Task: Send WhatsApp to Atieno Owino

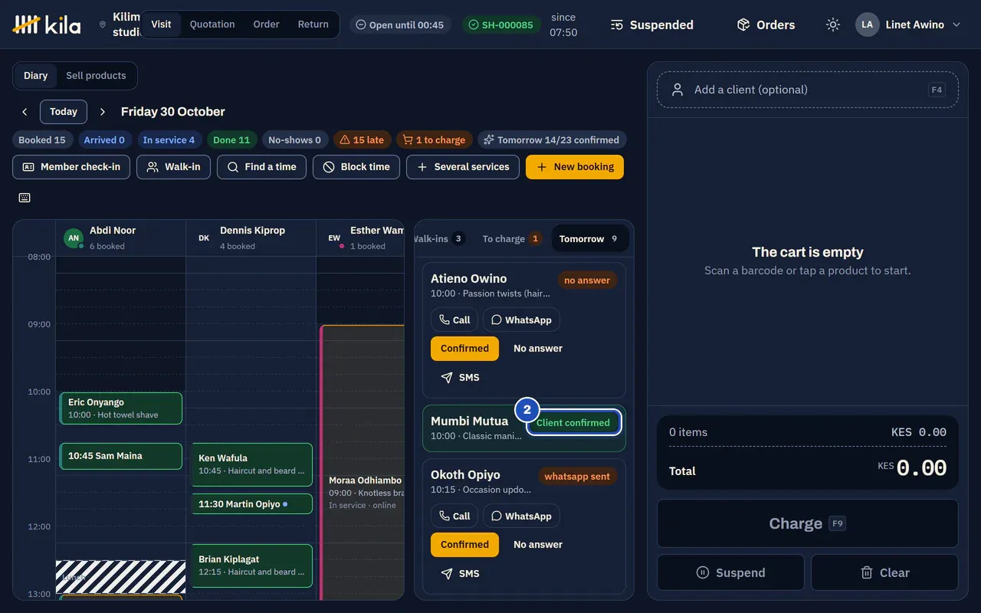Action: pyautogui.click(x=521, y=320)
